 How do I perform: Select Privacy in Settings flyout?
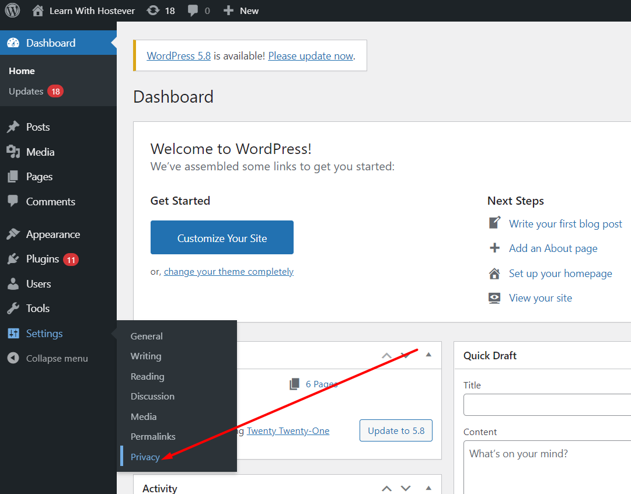(145, 457)
